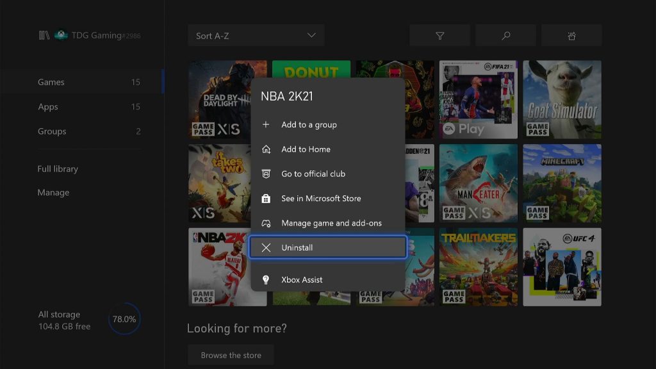Select the Donut game tile
This screenshot has height=369, width=656.
[x=311, y=69]
